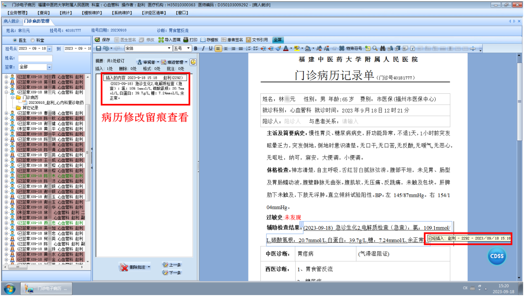524x296 pixels.
Task: Open the 挂号从 start date dropdown
Action: coord(49,49)
